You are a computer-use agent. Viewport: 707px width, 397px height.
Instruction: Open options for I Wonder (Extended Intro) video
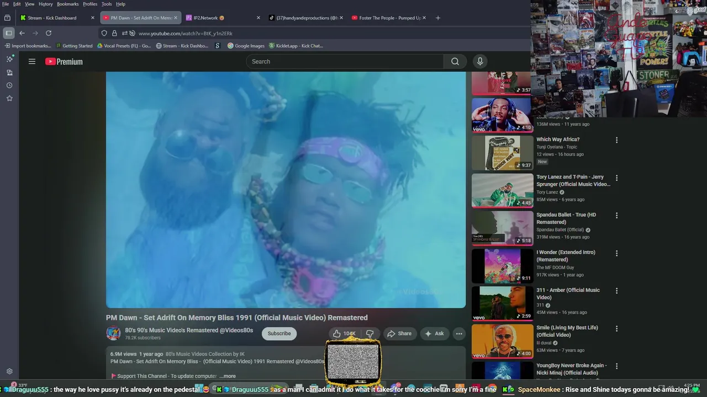click(617, 253)
